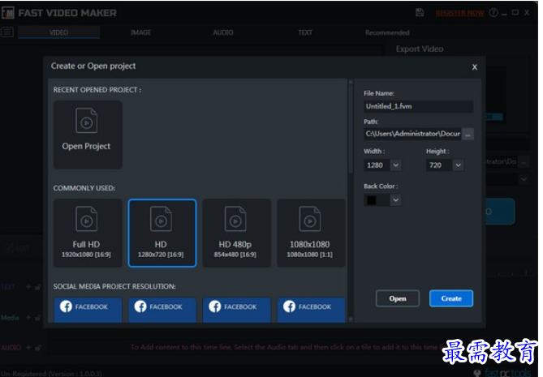Click the REGISTER NOW link

[x=459, y=13]
